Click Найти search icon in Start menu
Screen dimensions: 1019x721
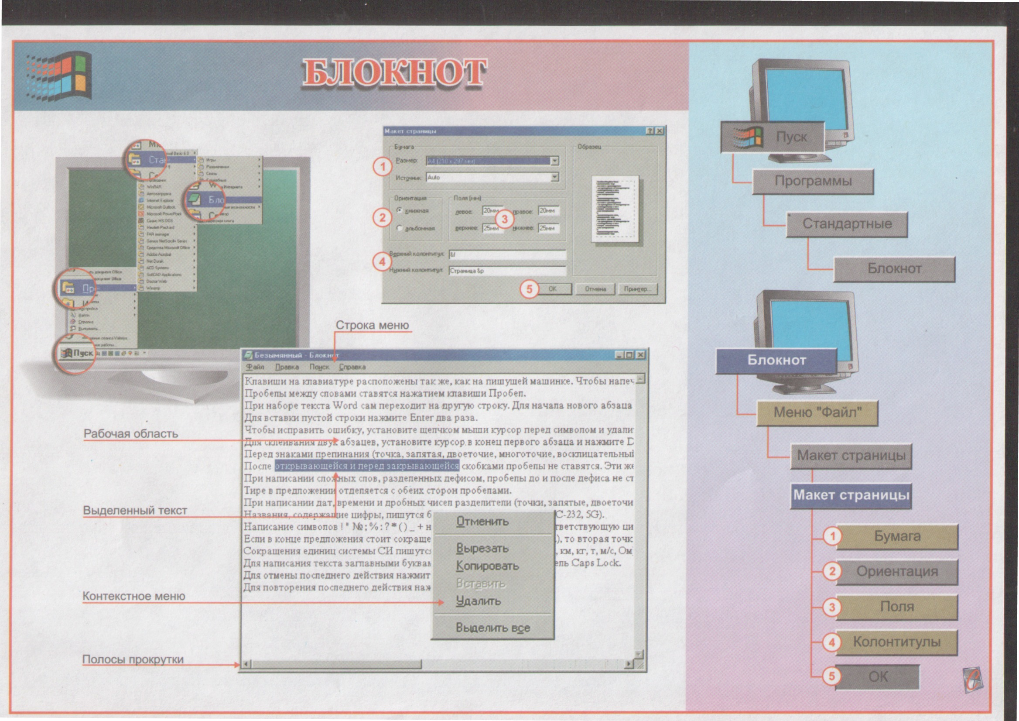(x=73, y=315)
